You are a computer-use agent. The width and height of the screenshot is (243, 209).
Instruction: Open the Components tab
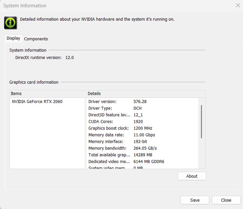coord(36,39)
